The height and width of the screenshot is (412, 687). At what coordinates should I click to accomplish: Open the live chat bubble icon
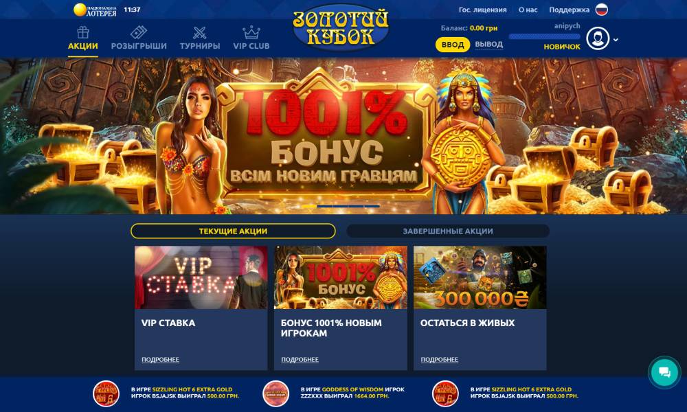(x=664, y=372)
